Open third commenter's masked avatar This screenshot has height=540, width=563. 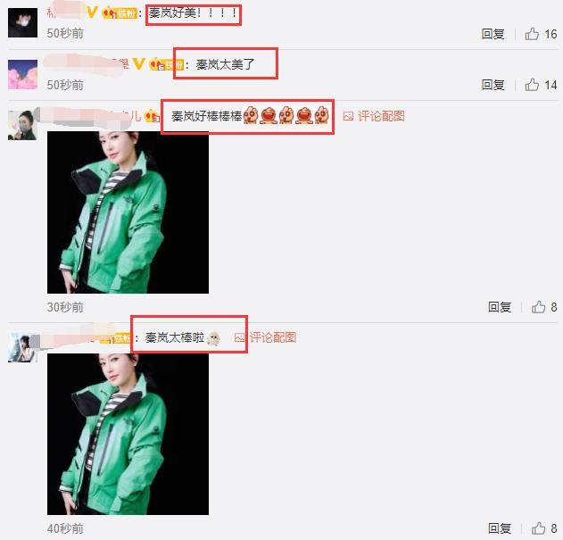(22, 125)
